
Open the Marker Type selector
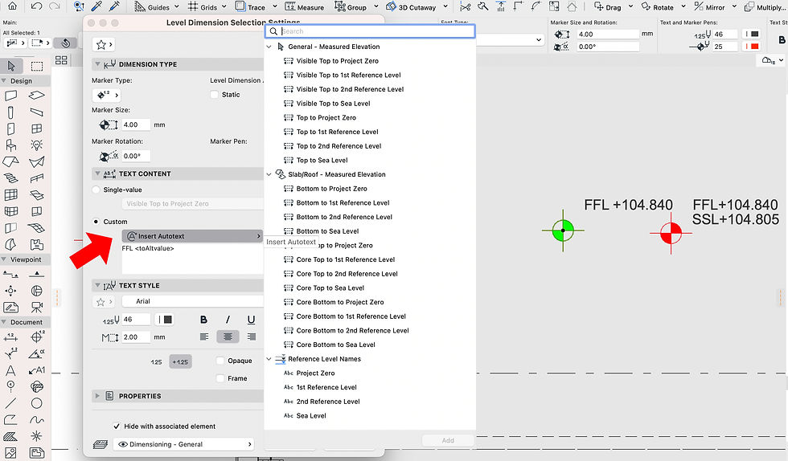pyautogui.click(x=106, y=95)
